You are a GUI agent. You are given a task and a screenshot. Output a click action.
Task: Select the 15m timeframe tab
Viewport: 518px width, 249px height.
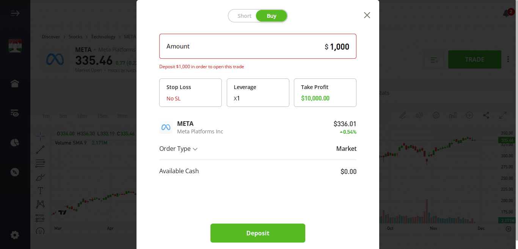[x=102, y=116]
